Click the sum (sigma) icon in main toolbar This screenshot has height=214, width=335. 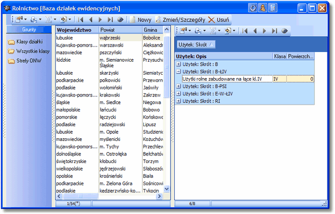48,20
